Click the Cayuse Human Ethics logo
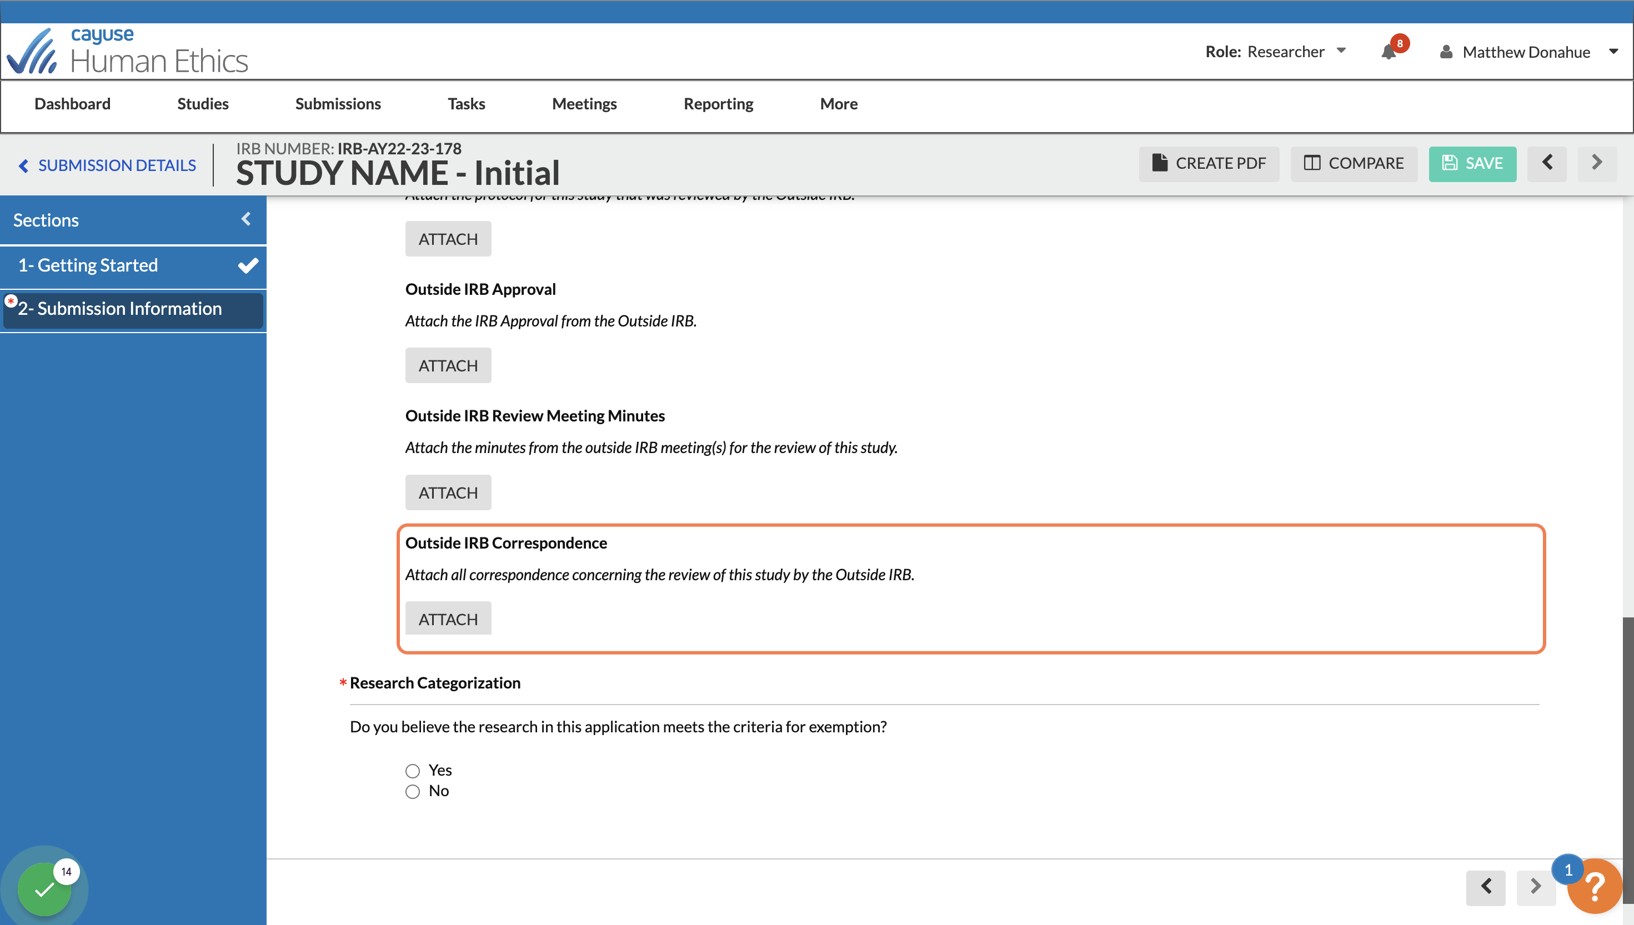Viewport: 1634px width, 925px height. (127, 51)
